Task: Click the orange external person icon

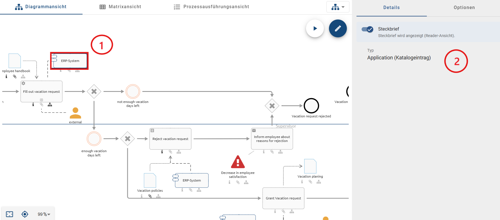Action: (x=75, y=113)
